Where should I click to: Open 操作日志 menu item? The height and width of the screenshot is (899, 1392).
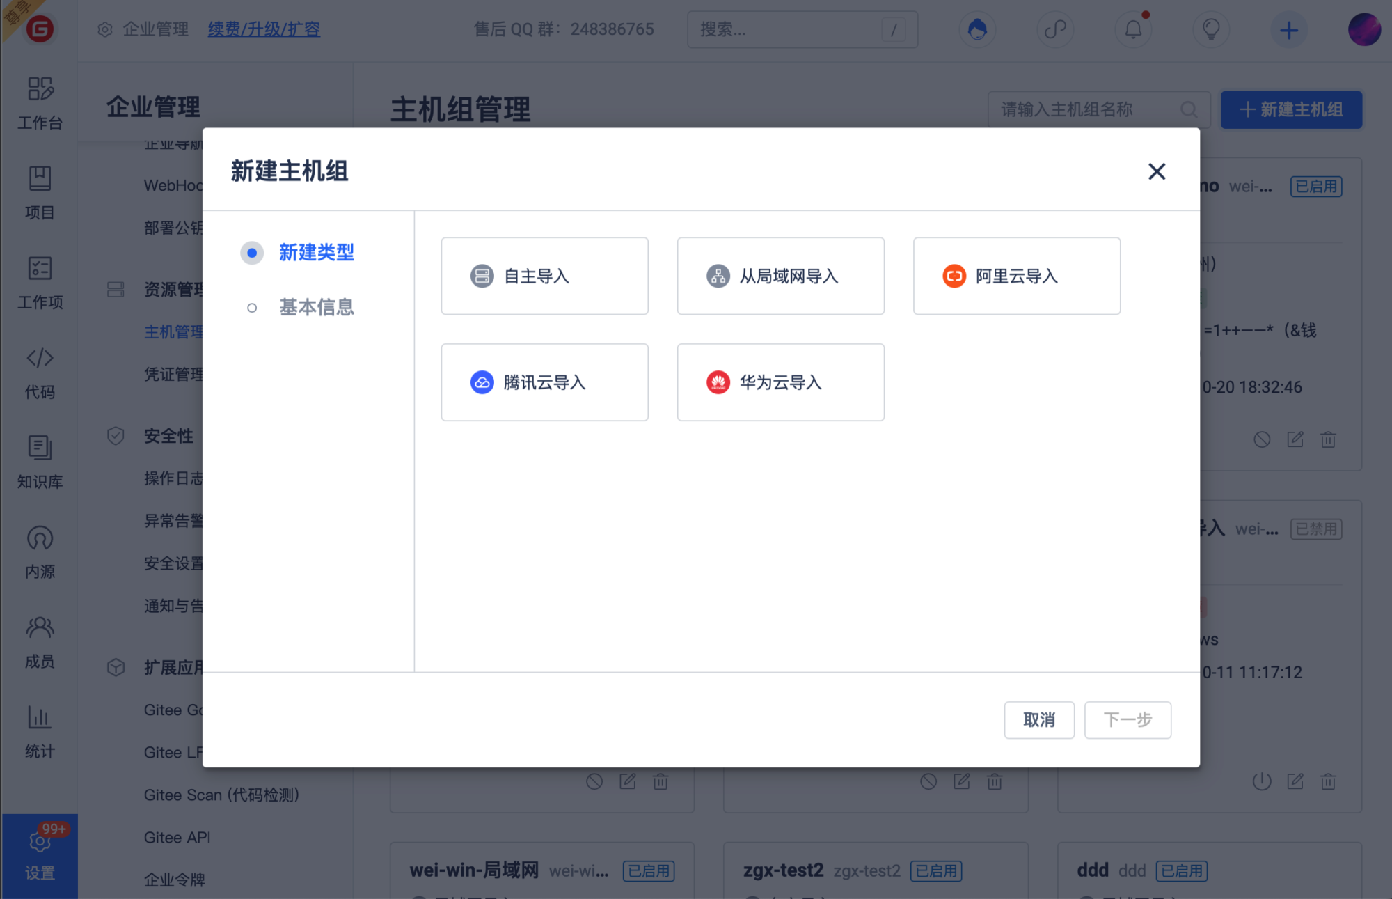pyautogui.click(x=173, y=478)
